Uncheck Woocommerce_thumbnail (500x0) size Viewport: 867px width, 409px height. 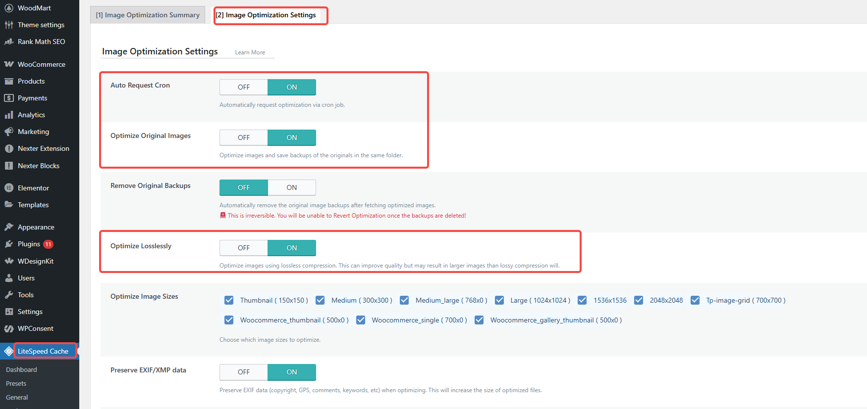(x=229, y=320)
